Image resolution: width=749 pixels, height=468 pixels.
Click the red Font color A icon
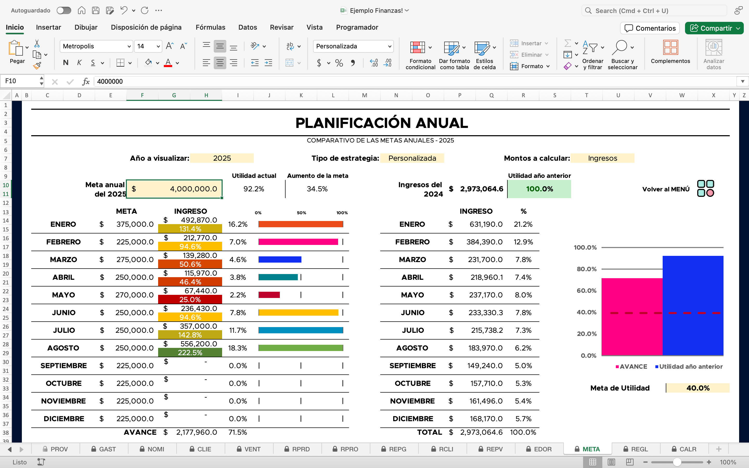coord(168,63)
